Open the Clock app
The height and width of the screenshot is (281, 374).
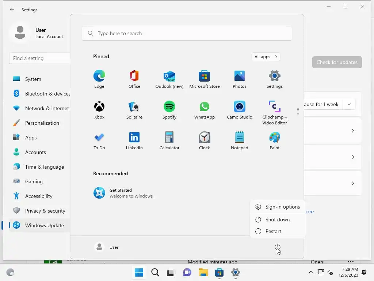[205, 141]
